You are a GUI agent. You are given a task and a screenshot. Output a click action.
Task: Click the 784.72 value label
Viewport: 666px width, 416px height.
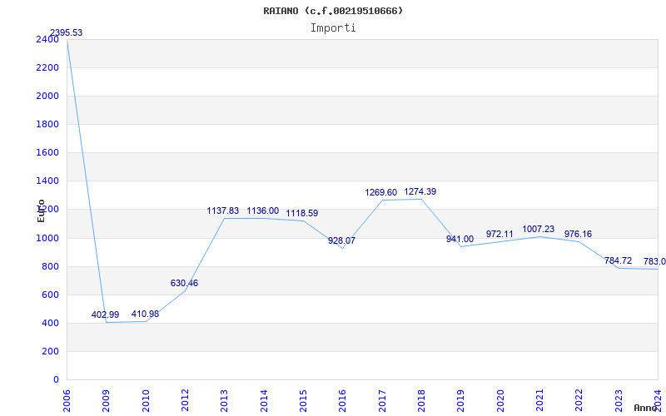pyautogui.click(x=618, y=260)
